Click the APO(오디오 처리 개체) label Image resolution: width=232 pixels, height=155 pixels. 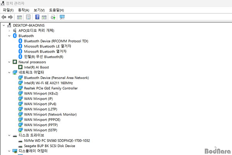pyautogui.click(x=36, y=31)
